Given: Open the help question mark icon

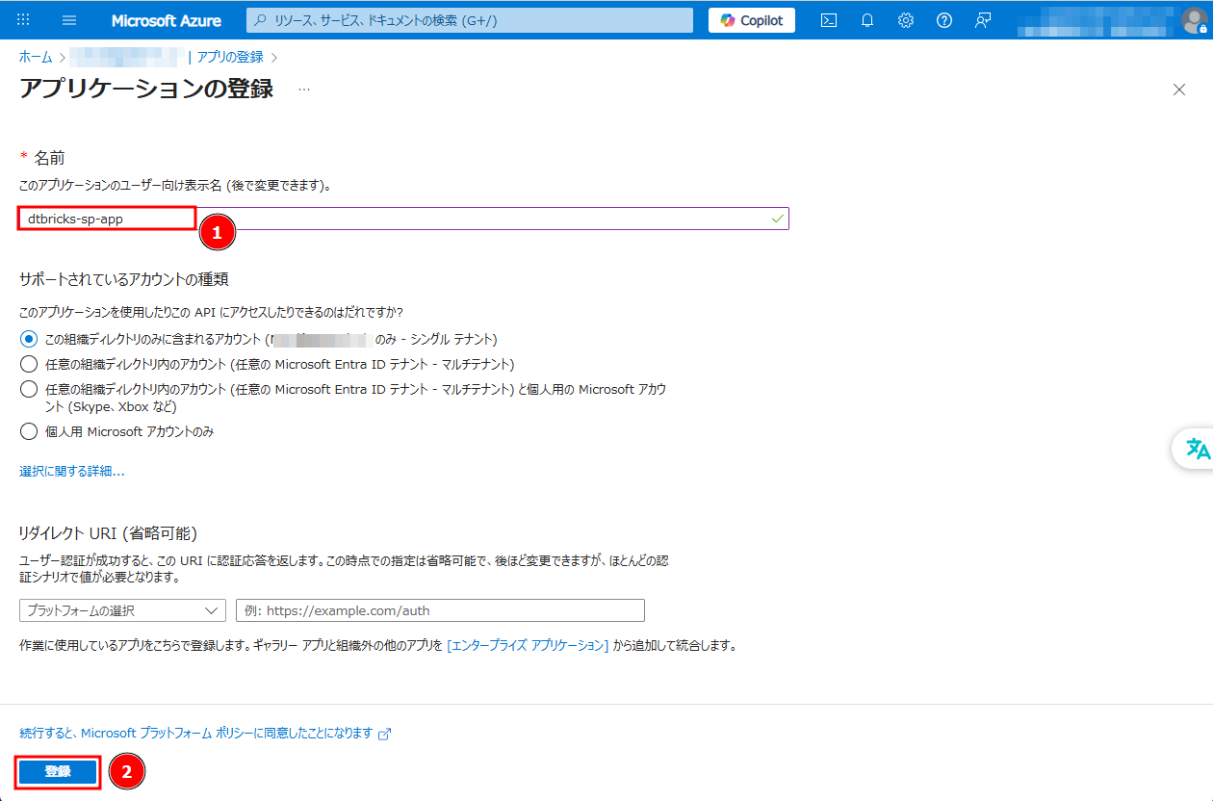Looking at the screenshot, I should pos(943,20).
